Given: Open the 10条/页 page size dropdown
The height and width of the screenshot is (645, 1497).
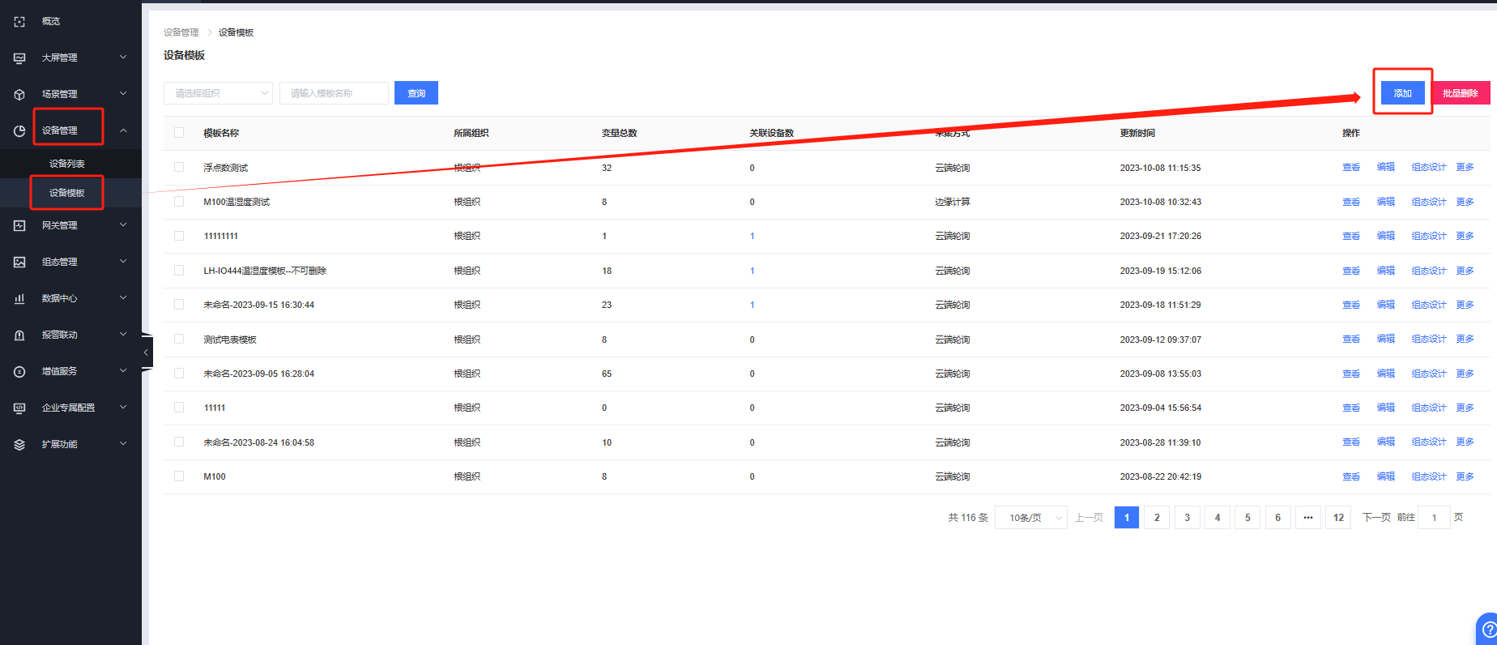Looking at the screenshot, I should (1030, 518).
